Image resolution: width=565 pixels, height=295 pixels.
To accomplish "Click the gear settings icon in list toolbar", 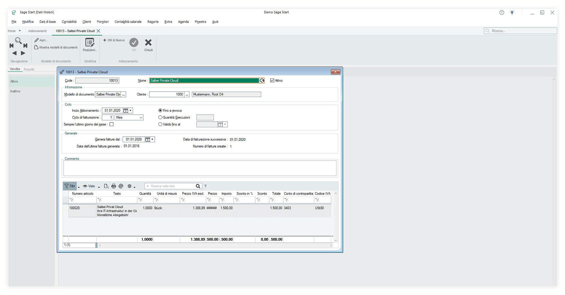I will tap(130, 186).
